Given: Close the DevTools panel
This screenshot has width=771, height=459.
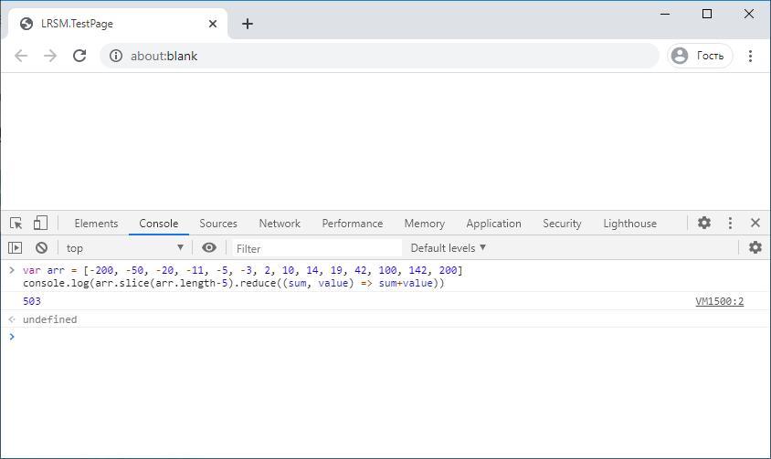Looking at the screenshot, I should (x=755, y=223).
